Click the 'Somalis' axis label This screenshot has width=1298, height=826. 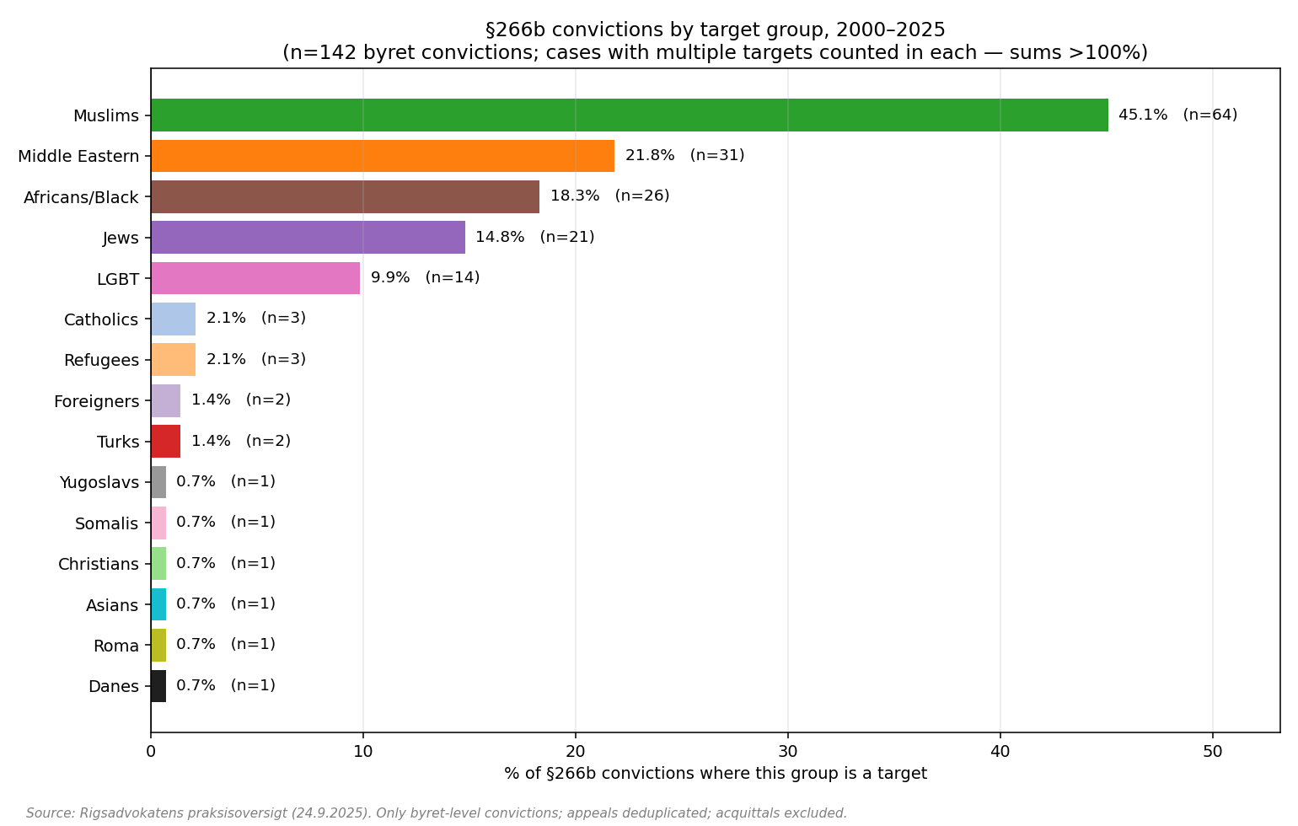107,523
